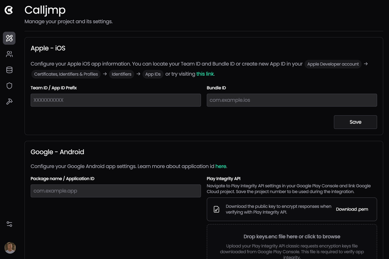
Task: Click the key file icon beside Download
Action: tap(216, 209)
